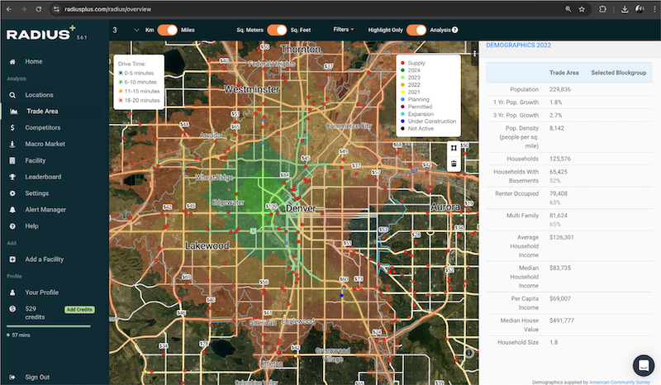Click the Sign Out arrow icon

pos(13,378)
